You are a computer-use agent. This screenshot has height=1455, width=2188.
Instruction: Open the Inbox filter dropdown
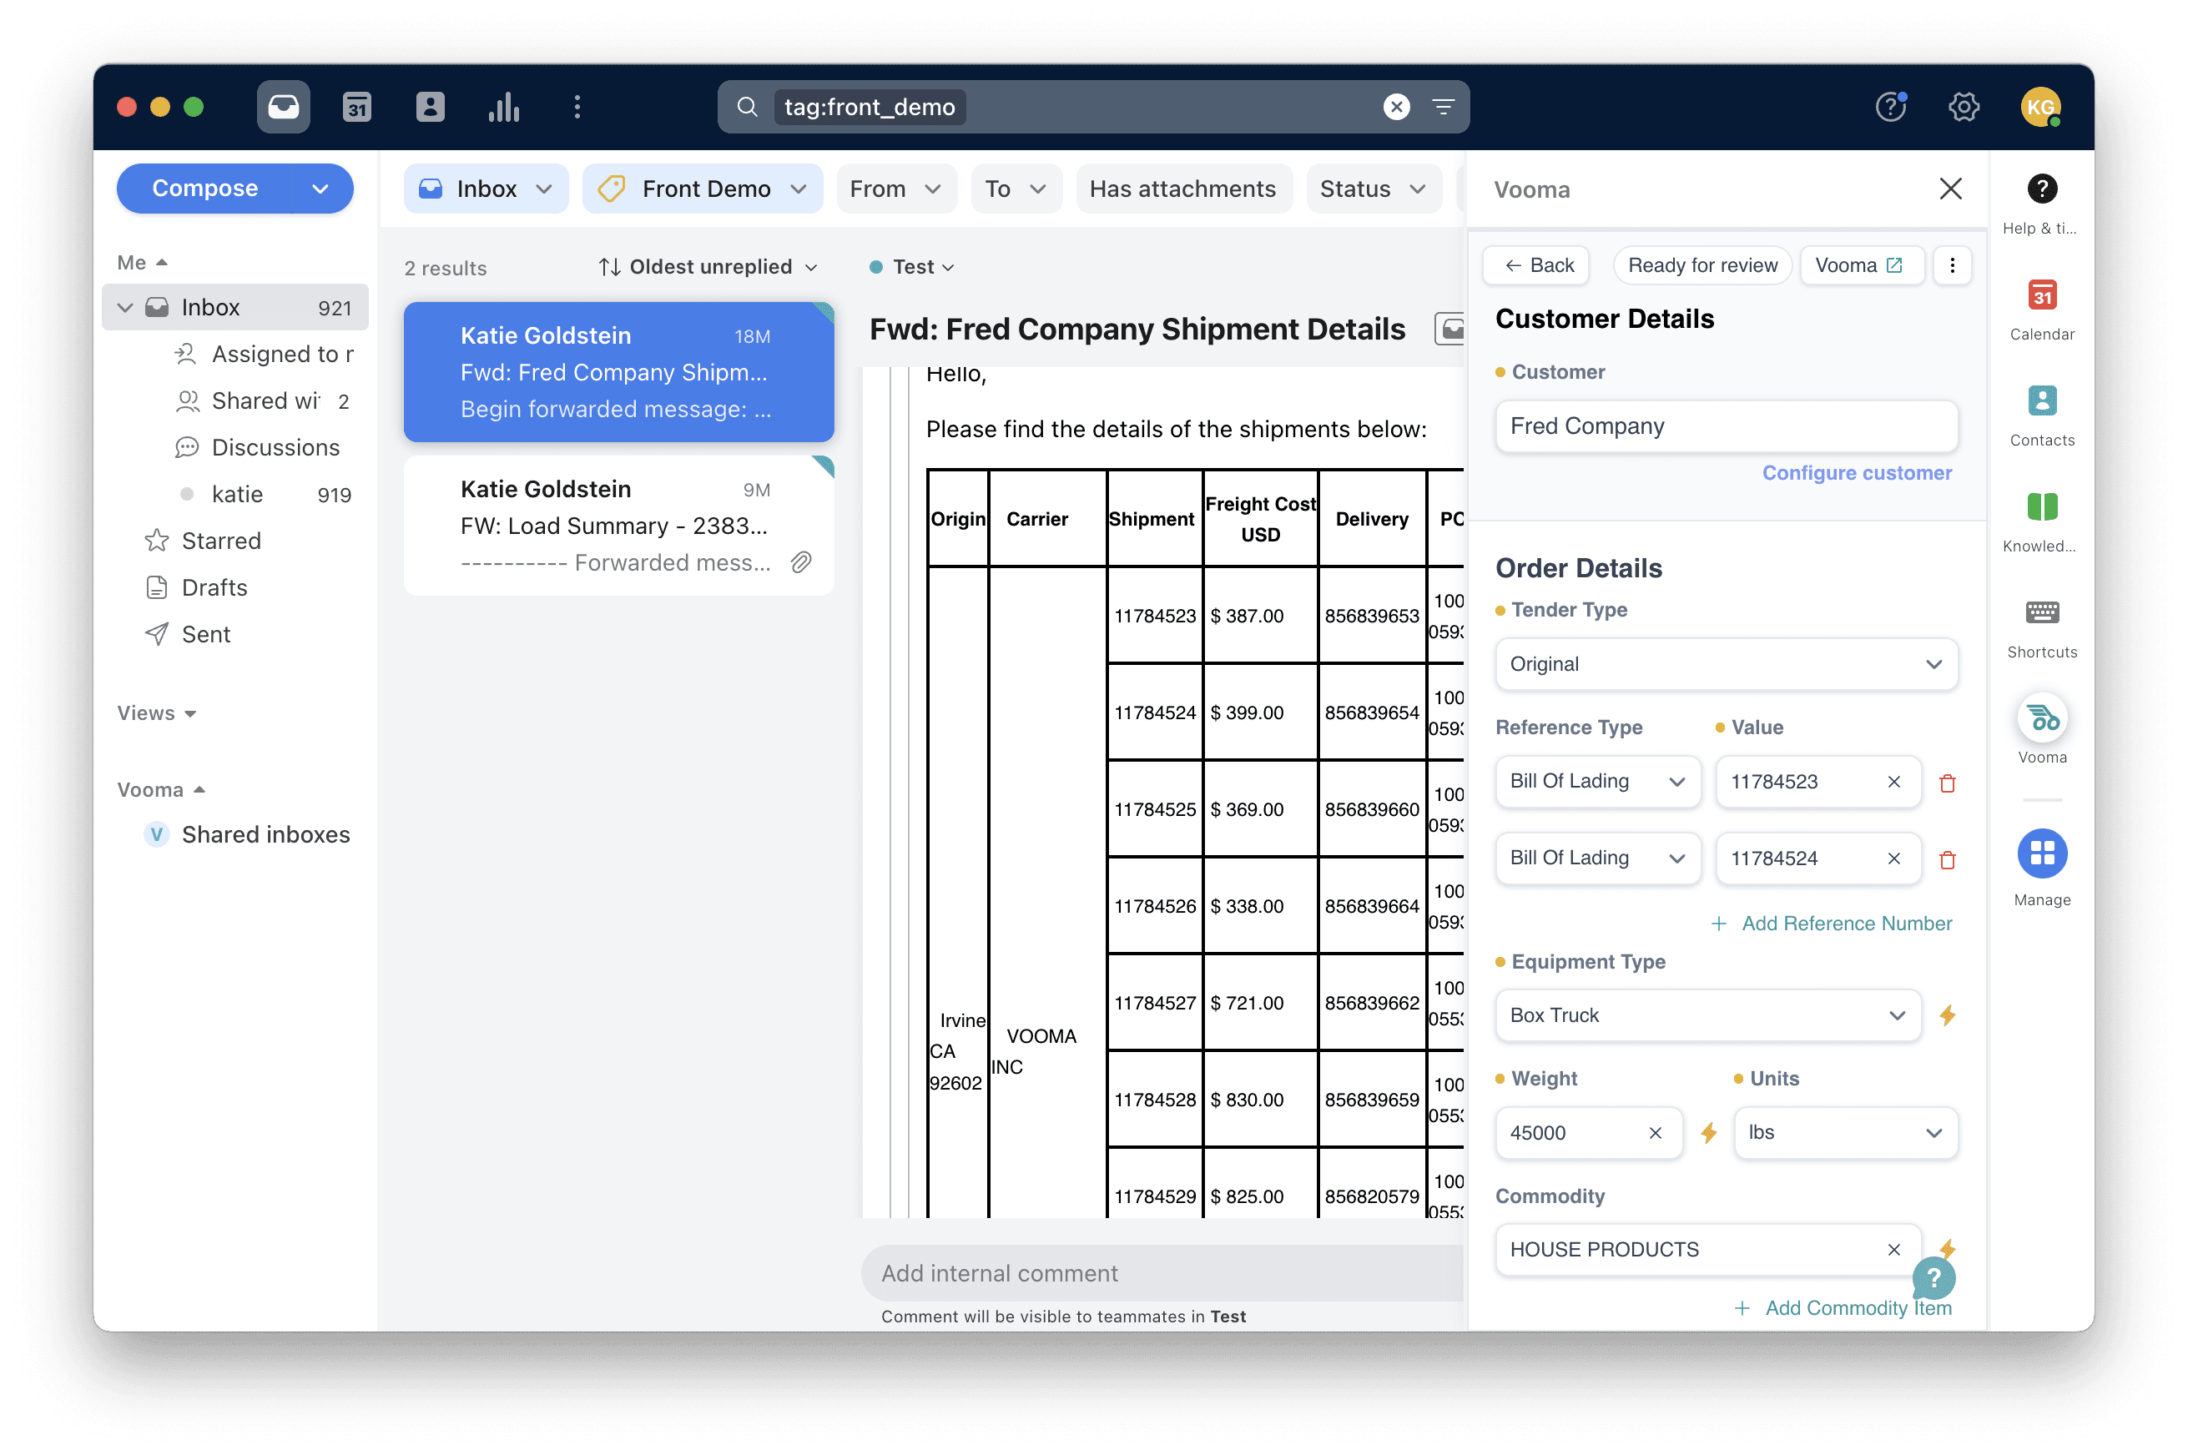[486, 189]
